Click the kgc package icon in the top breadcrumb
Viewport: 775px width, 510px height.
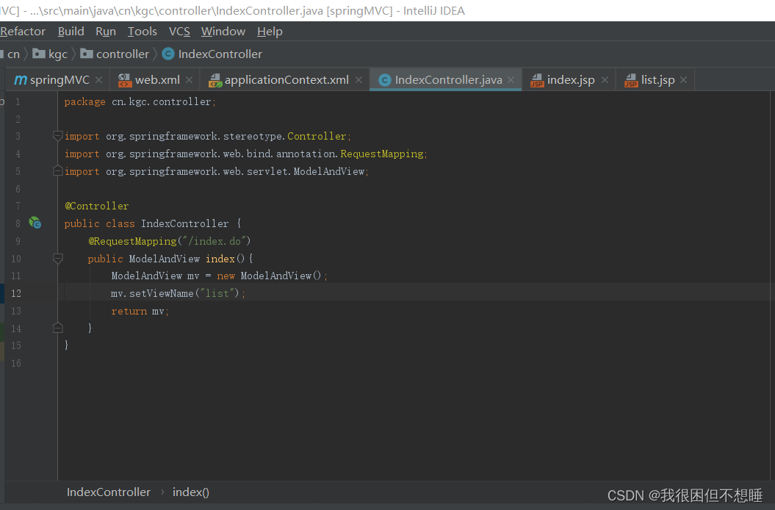tap(39, 54)
